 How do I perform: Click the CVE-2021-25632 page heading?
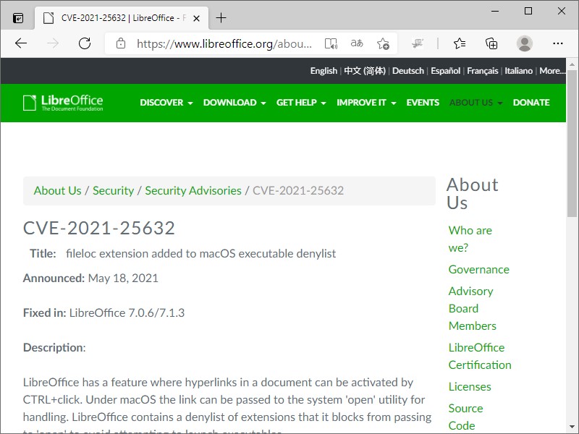pyautogui.click(x=98, y=228)
